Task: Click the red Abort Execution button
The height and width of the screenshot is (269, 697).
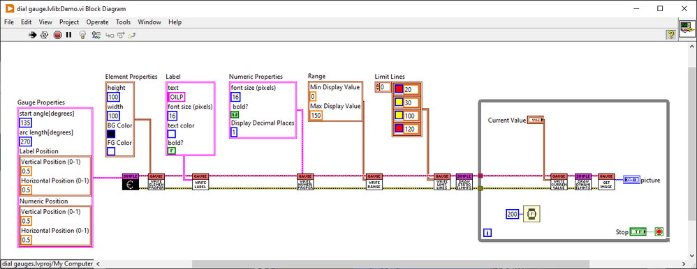Action: (57, 35)
